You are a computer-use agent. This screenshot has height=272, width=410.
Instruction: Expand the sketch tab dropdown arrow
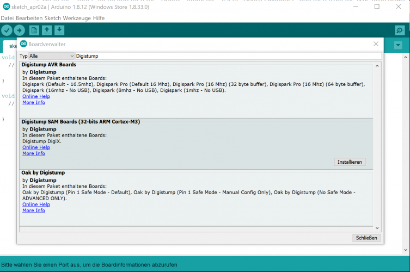pos(399,46)
